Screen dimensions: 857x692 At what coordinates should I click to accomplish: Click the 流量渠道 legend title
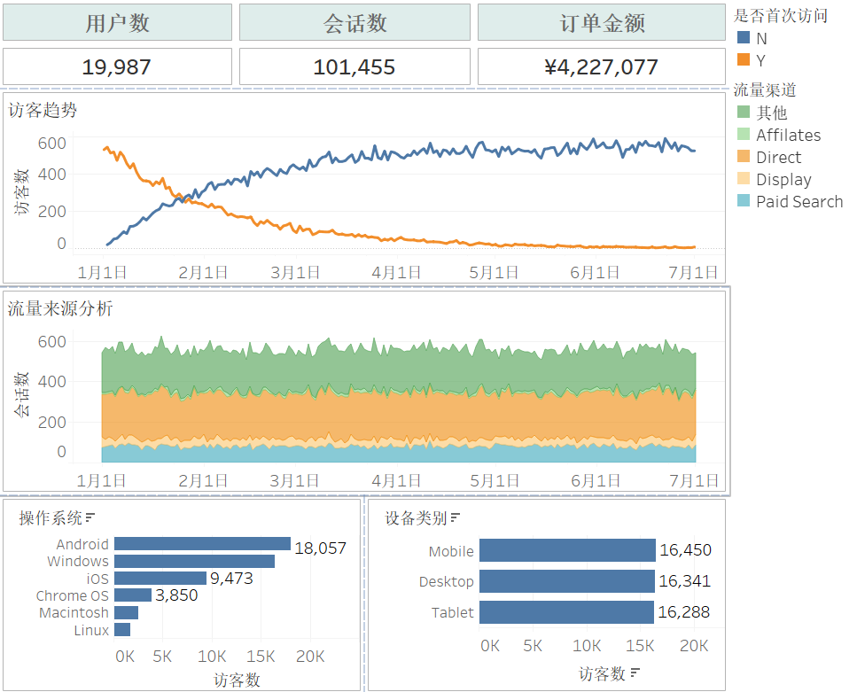(765, 89)
